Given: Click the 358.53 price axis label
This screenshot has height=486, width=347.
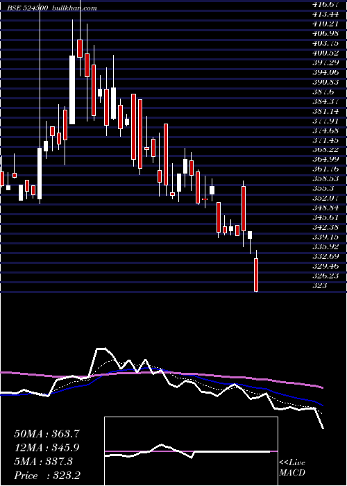Looking at the screenshot, I should [326, 179].
